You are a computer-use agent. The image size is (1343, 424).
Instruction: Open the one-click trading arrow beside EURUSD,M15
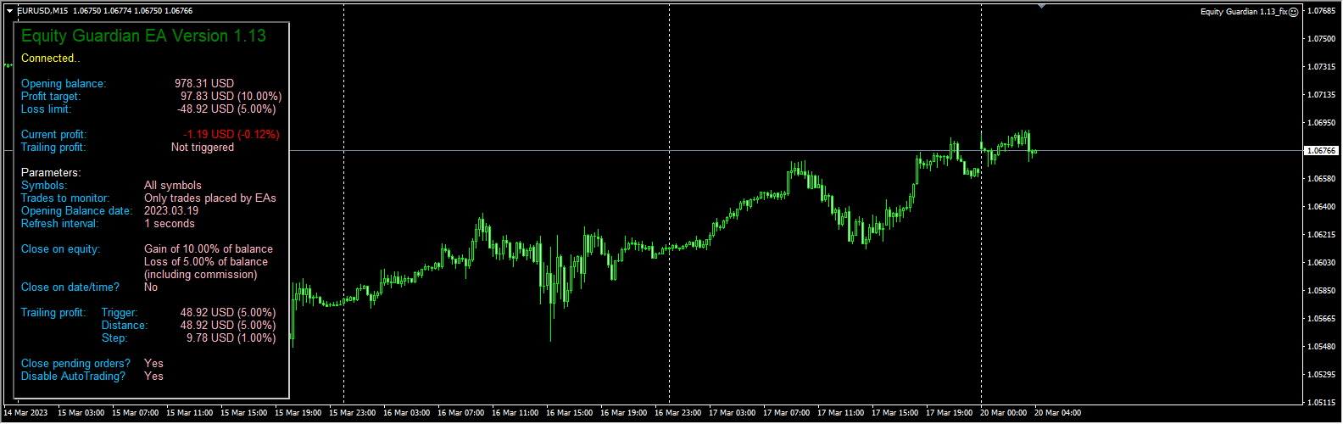[x=10, y=11]
